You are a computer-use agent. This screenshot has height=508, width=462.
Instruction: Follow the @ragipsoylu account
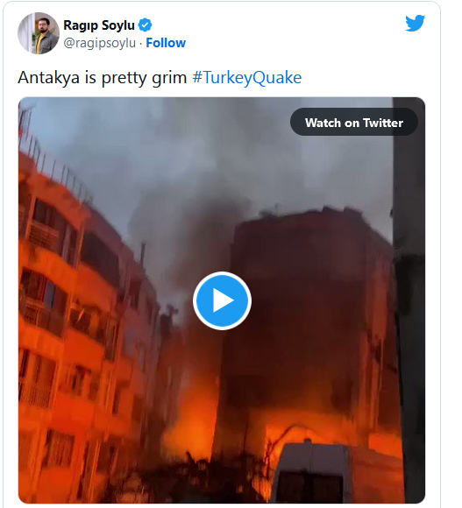tap(166, 43)
